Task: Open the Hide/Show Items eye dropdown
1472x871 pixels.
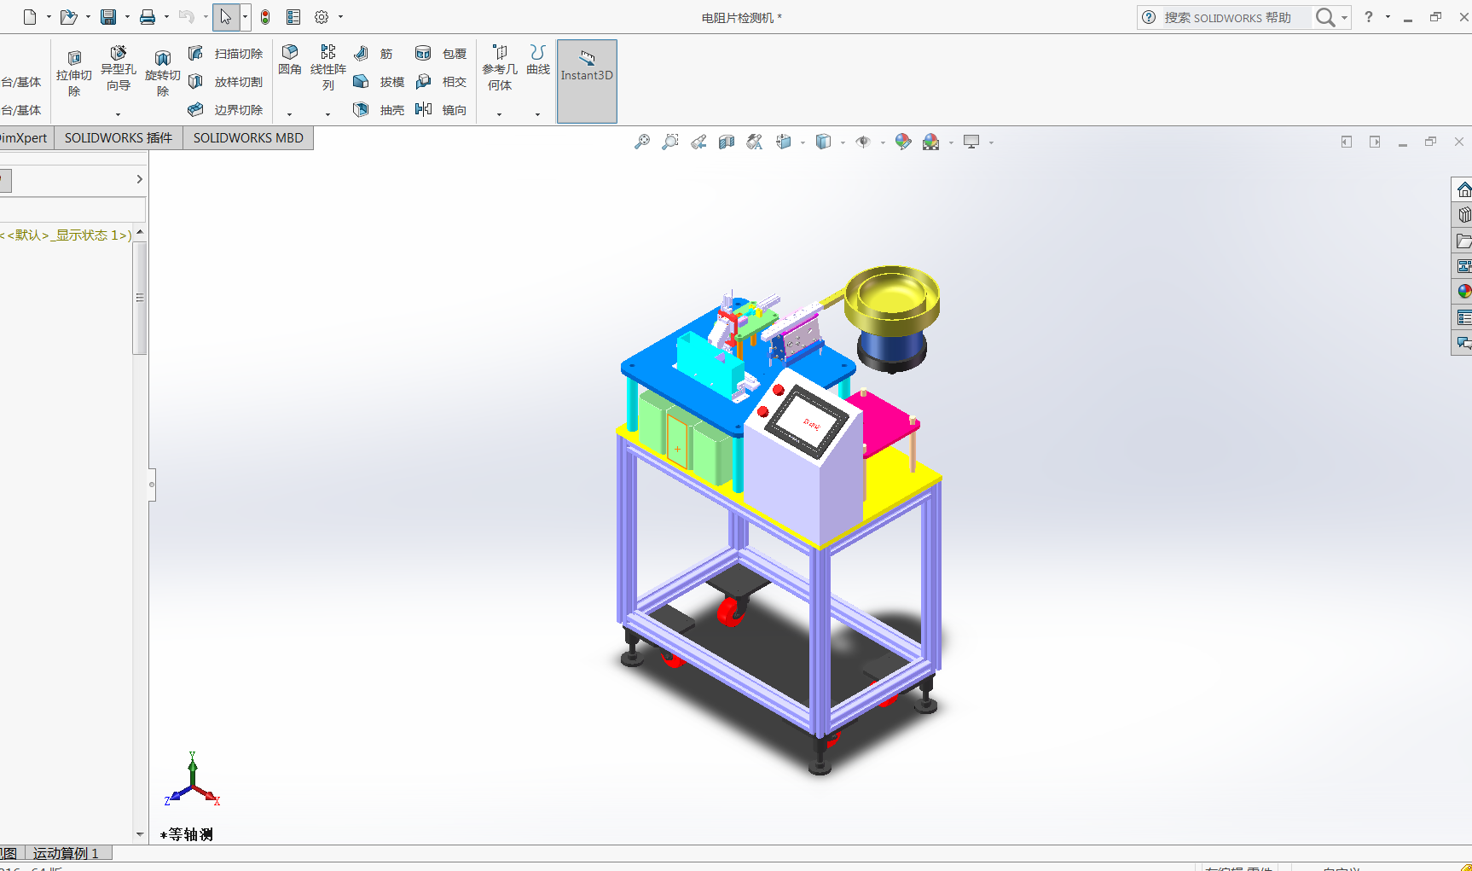Action: (x=882, y=142)
